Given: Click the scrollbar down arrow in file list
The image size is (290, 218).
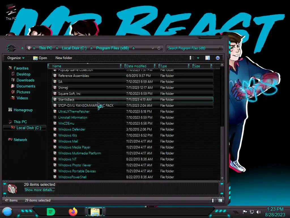Looking at the screenshot, I should pyautogui.click(x=222, y=178).
